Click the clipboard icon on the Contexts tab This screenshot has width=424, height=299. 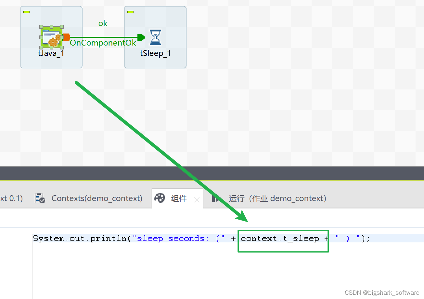[x=39, y=198]
